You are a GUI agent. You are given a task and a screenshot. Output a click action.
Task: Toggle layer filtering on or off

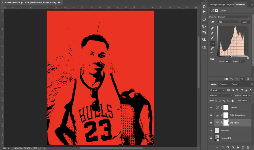[250, 90]
